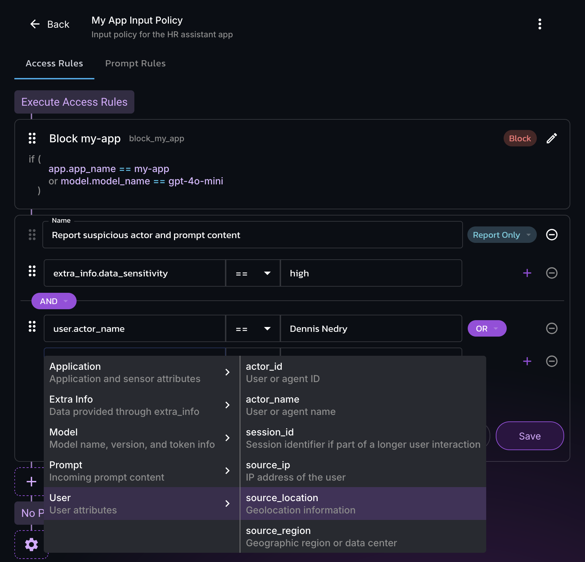Remove the user.actor_name condition row
Image resolution: width=585 pixels, height=562 pixels.
[551, 328]
